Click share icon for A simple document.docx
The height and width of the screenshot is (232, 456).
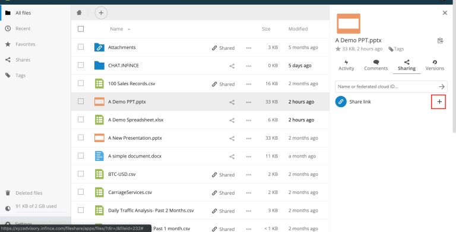(x=232, y=157)
